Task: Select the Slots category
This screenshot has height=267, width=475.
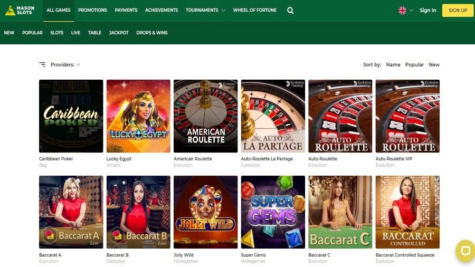Action: [57, 33]
